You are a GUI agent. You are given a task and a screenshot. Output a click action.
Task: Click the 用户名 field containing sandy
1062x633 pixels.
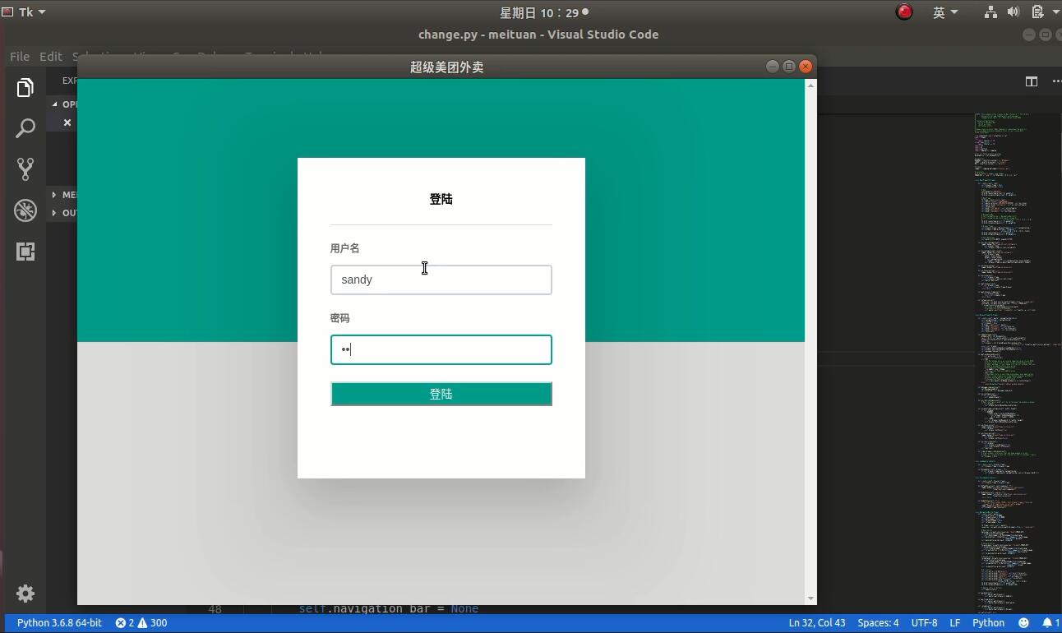(x=441, y=280)
